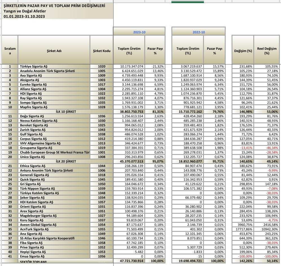Select the Ana Sigorta AŞ cell
The image size is (281, 266).
click(54, 234)
